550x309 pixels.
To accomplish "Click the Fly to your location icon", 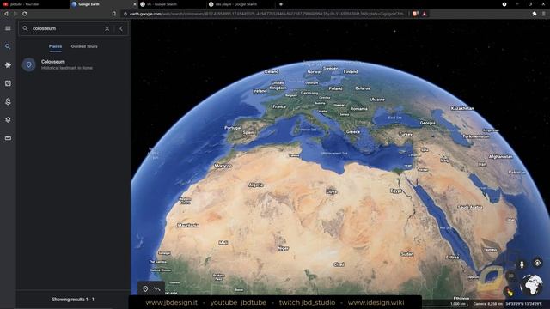I will pyautogui.click(x=537, y=263).
